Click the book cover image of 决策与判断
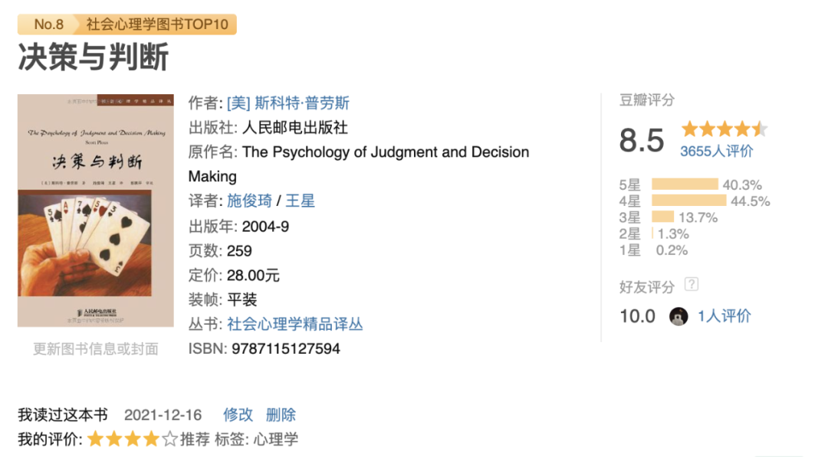Screen dimensions: 828x457 pos(96,211)
